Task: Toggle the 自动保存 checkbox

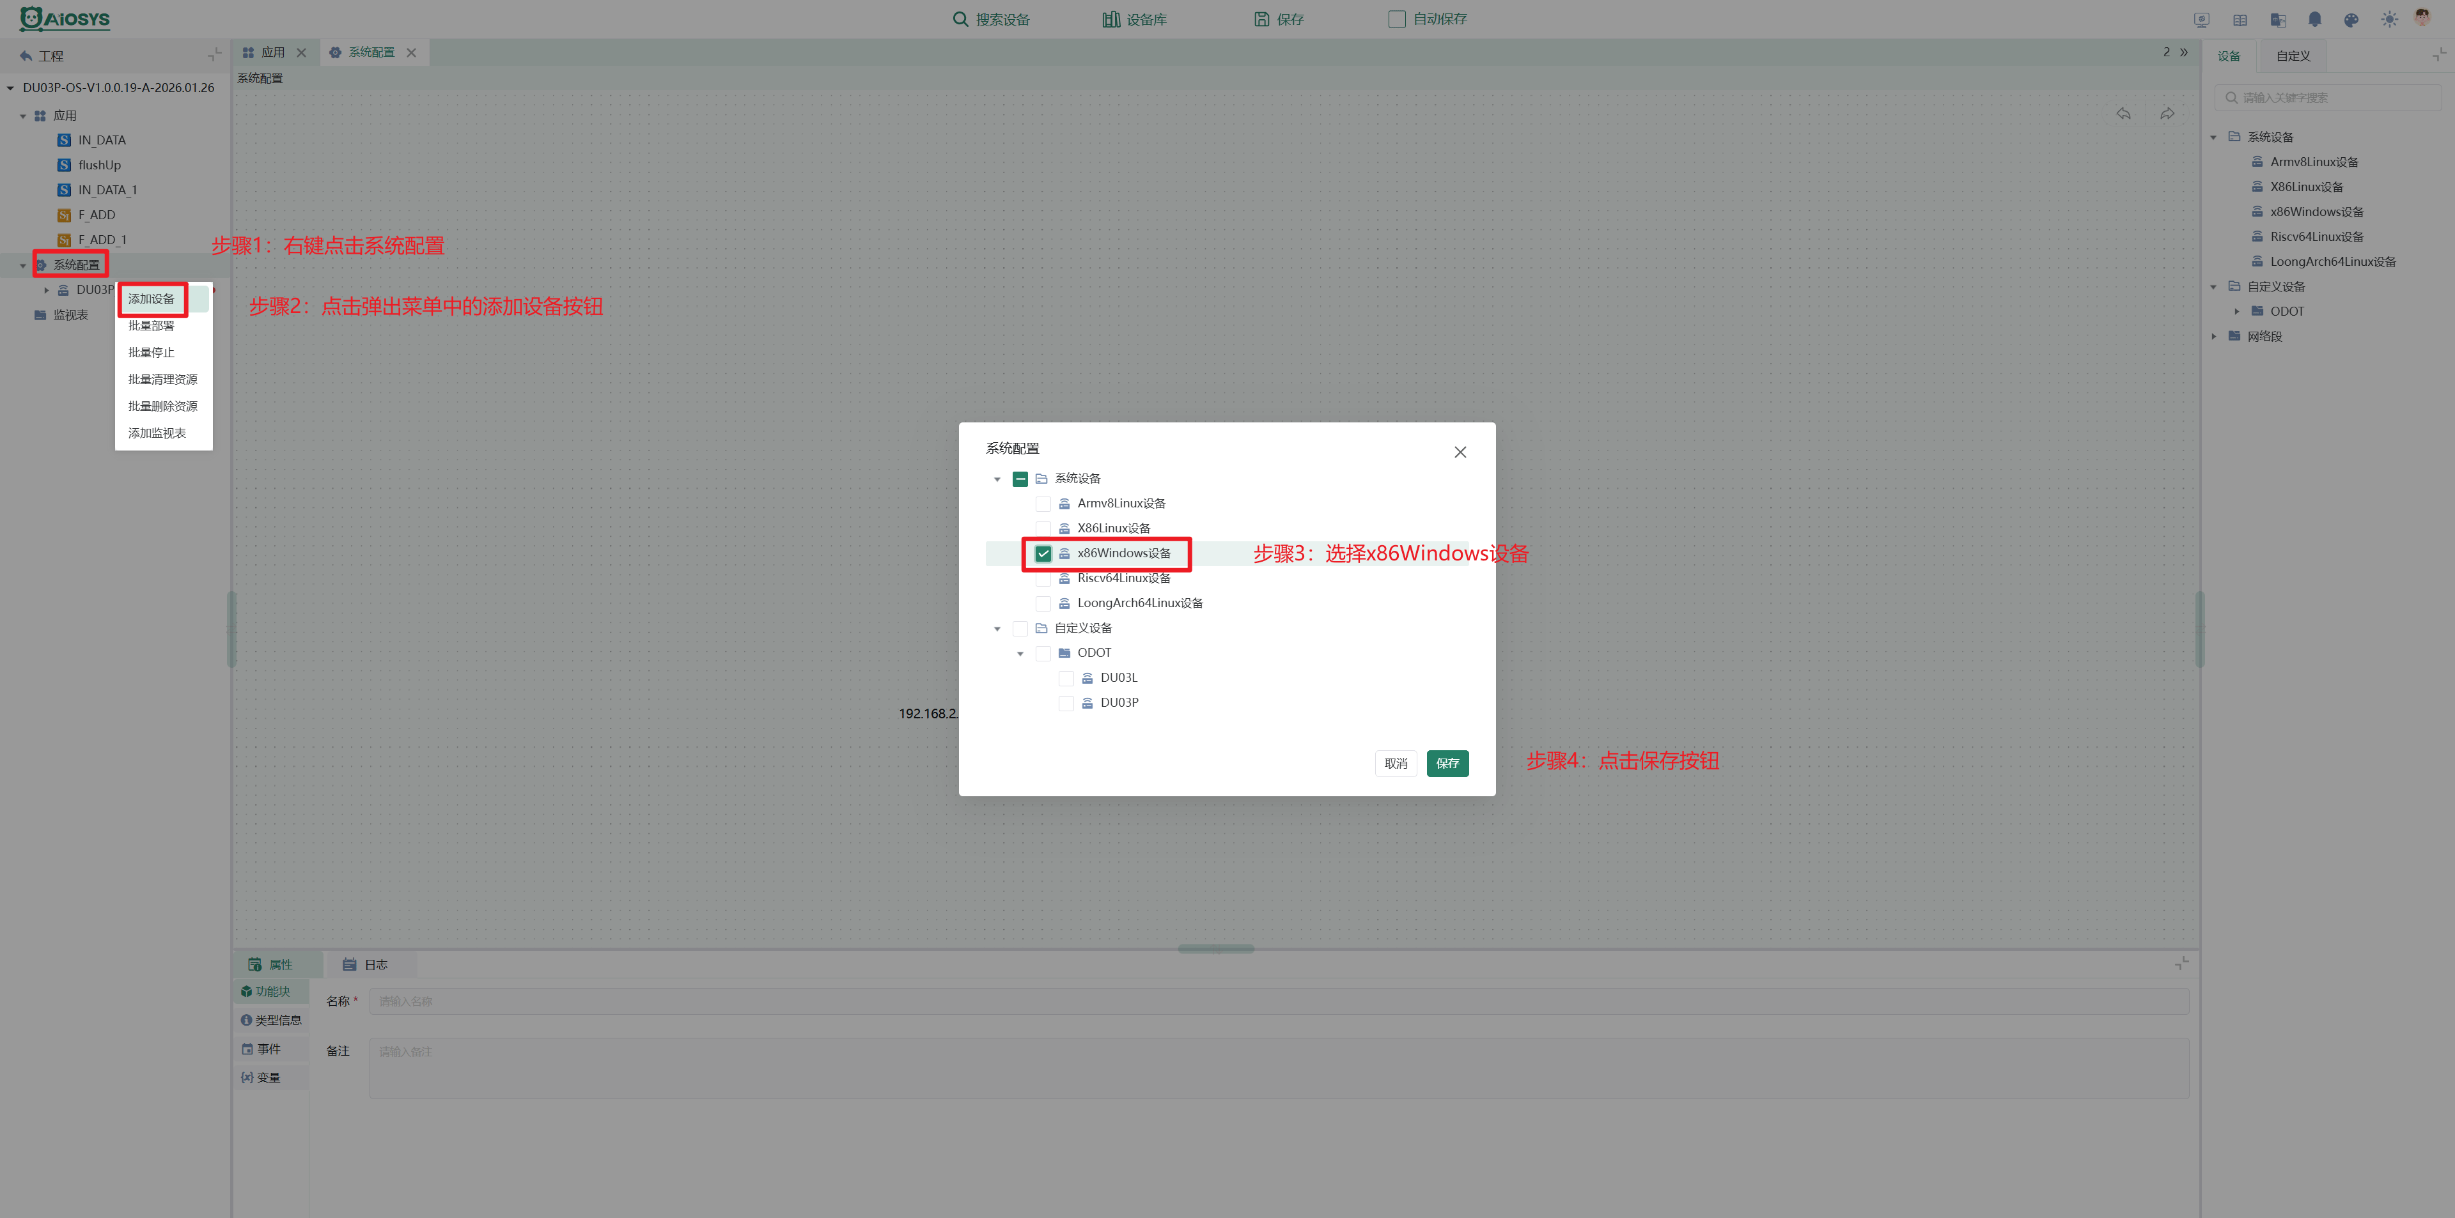Action: (x=1396, y=19)
